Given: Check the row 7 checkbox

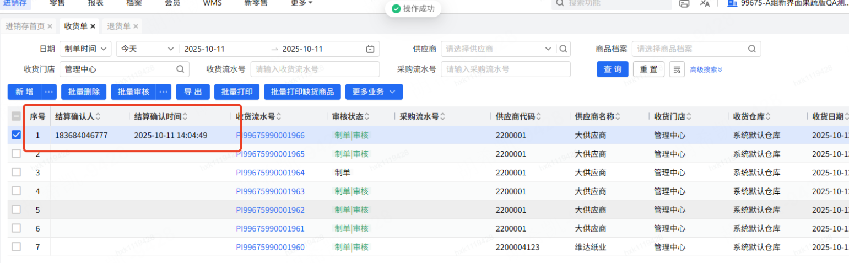Looking at the screenshot, I should tap(17, 247).
